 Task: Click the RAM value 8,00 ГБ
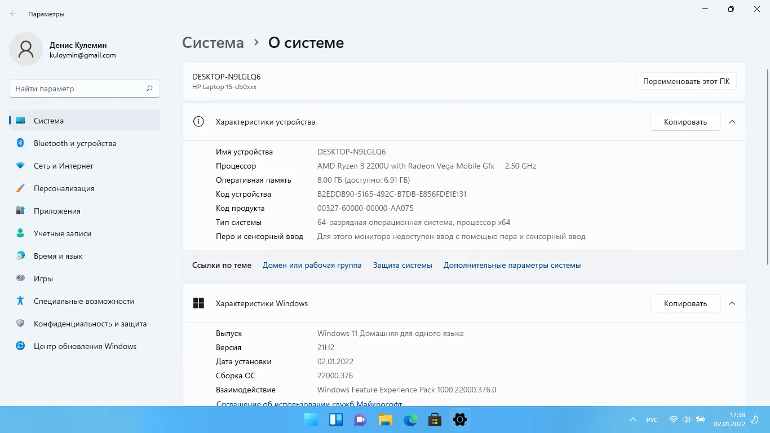364,180
